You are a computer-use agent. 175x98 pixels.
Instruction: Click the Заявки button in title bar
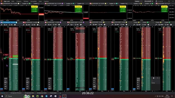point(137,1)
